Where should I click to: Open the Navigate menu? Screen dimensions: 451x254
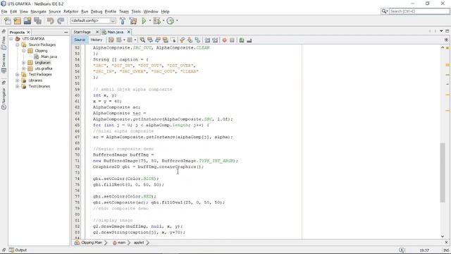(x=39, y=11)
